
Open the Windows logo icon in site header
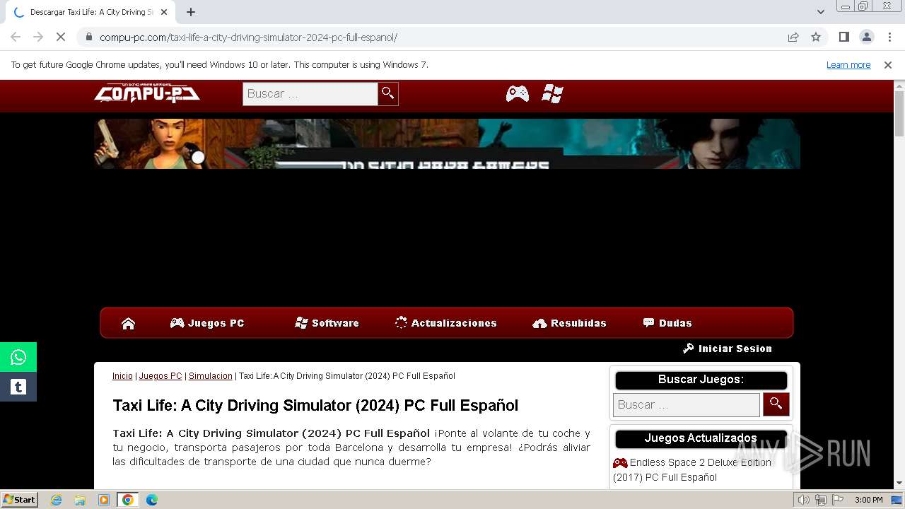pyautogui.click(x=552, y=93)
